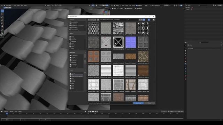
Task: Go back to previous folder in file browser
Action: coord(89,20)
